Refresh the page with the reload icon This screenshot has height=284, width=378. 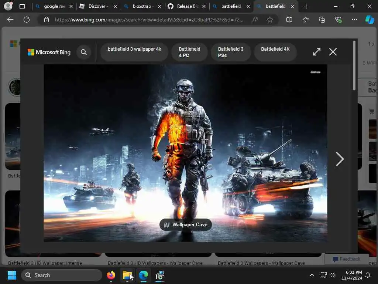point(27,20)
